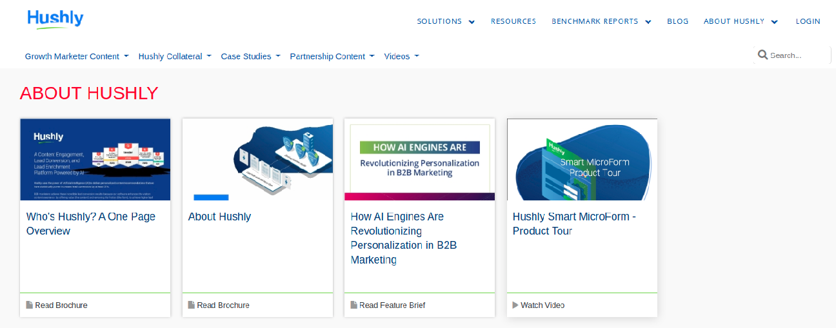Click play icon beside Watch Video
This screenshot has width=836, height=328.
click(515, 305)
